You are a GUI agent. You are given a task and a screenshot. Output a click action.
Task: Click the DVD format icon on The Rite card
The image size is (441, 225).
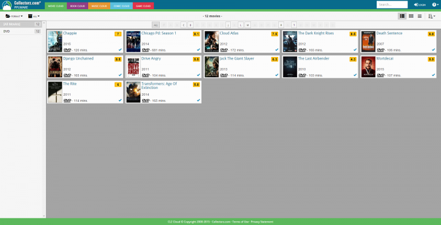coord(67,101)
